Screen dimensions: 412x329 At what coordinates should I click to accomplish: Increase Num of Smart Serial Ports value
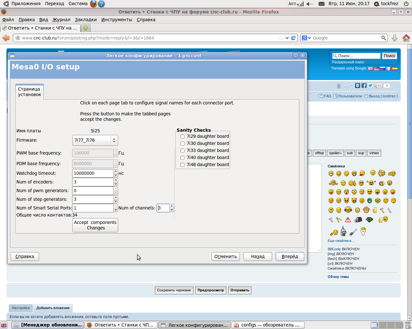(116, 206)
